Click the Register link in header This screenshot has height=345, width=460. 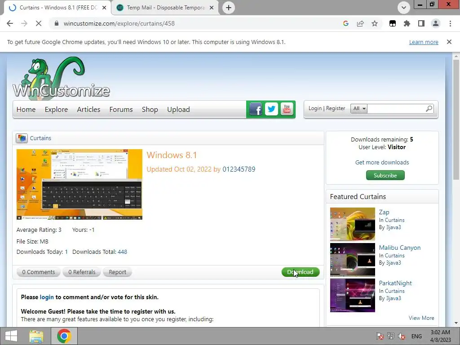pos(336,108)
